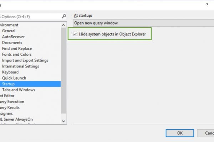Select the Designers category
Viewport: 214px width, 142px height.
(x=6, y=114)
